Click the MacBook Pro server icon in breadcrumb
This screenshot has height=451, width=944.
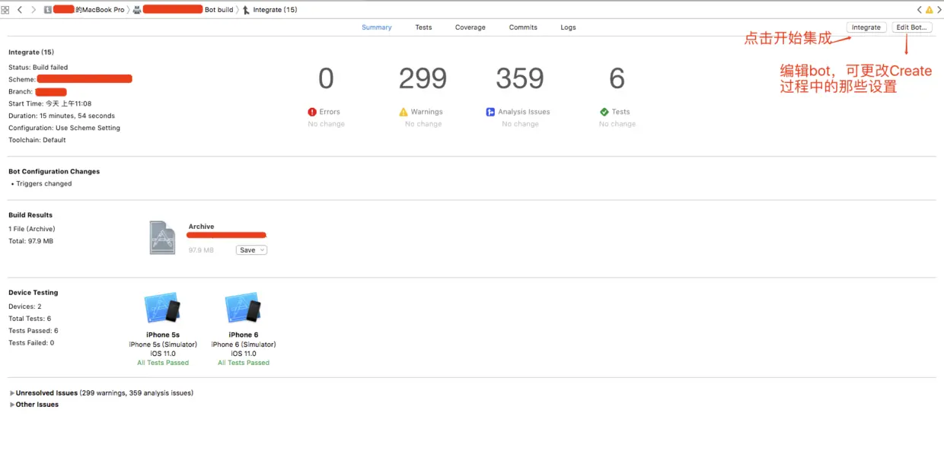tap(48, 10)
